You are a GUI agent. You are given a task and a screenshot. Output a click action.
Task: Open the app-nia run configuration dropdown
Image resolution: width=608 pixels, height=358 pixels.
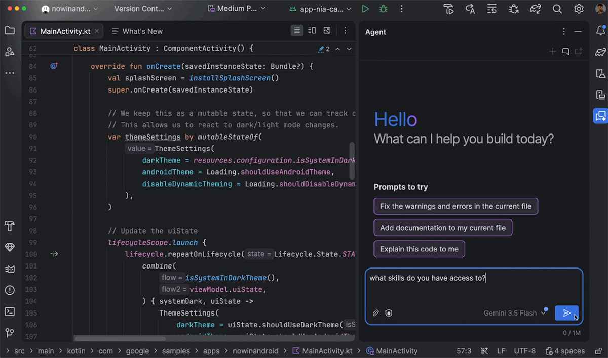(320, 9)
